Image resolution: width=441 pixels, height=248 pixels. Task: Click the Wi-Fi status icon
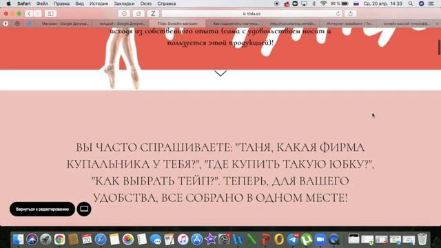[x=323, y=3]
